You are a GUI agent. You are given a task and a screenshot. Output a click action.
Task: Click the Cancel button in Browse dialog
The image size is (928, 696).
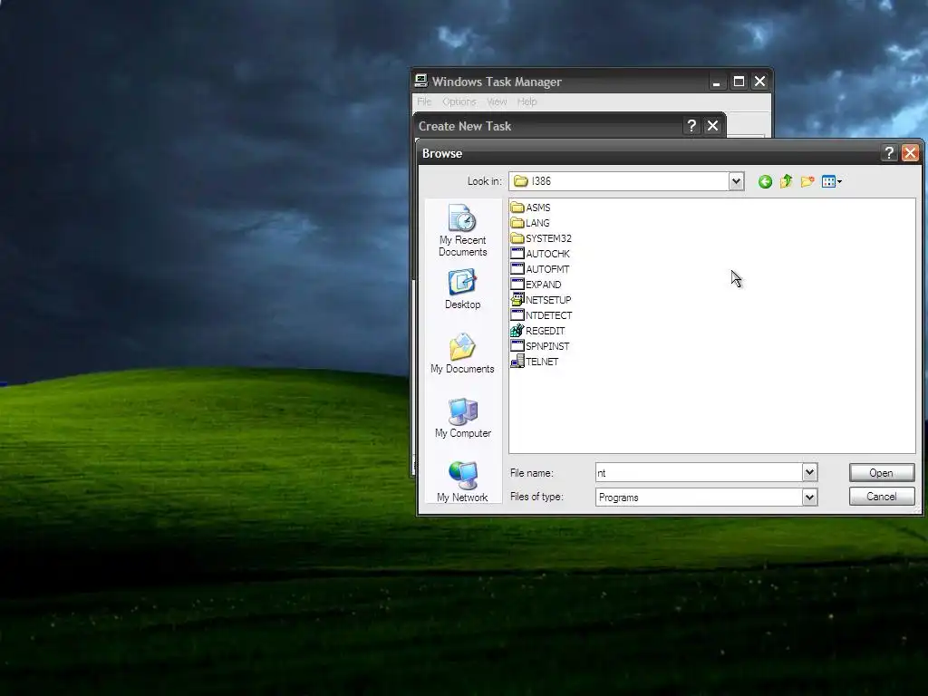881,497
